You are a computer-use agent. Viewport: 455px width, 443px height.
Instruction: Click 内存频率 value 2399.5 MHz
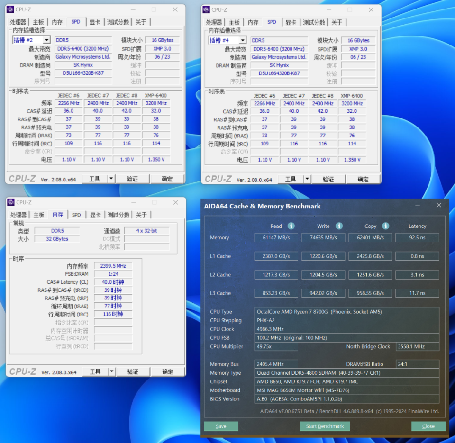tap(113, 266)
